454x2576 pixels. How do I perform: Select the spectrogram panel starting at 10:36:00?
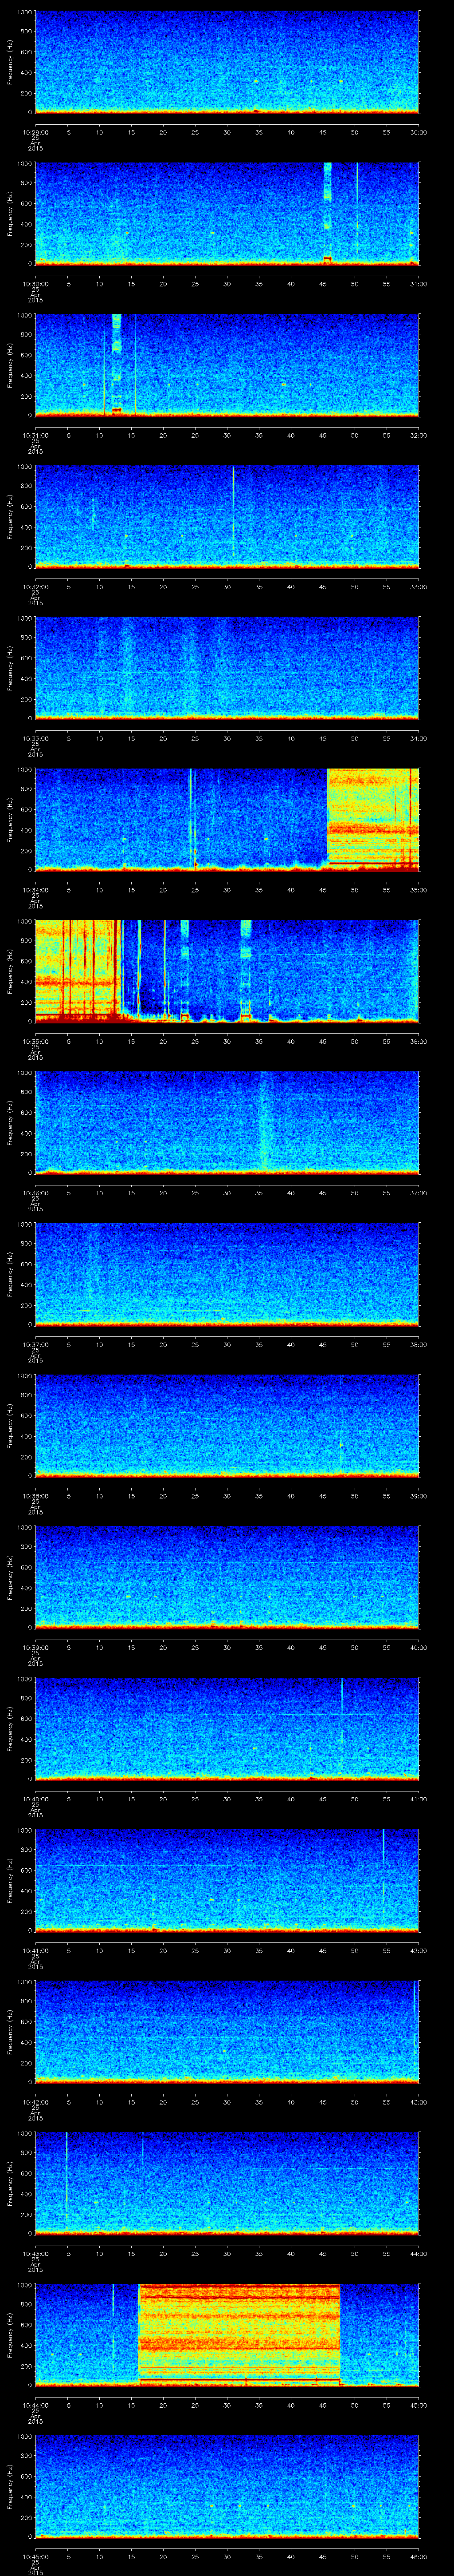(x=227, y=1123)
